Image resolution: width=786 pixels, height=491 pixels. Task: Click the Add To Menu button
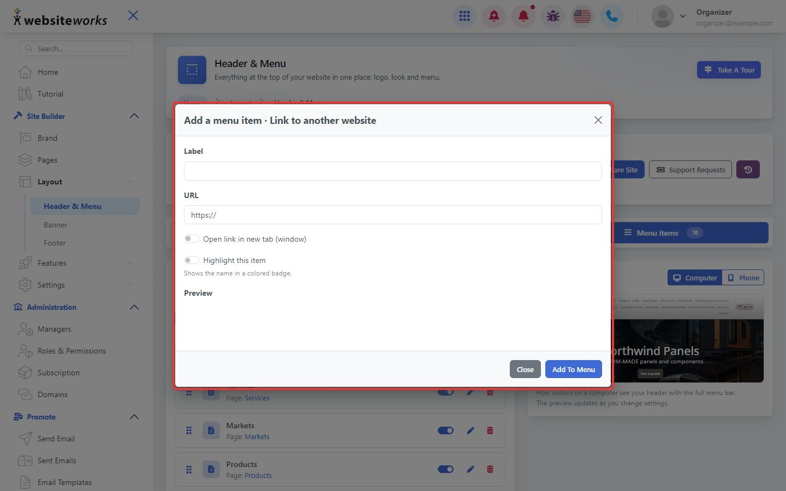tap(574, 369)
